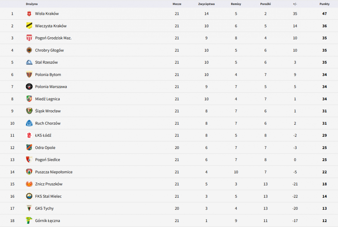Sort table by Punkty column header

(x=324, y=4)
